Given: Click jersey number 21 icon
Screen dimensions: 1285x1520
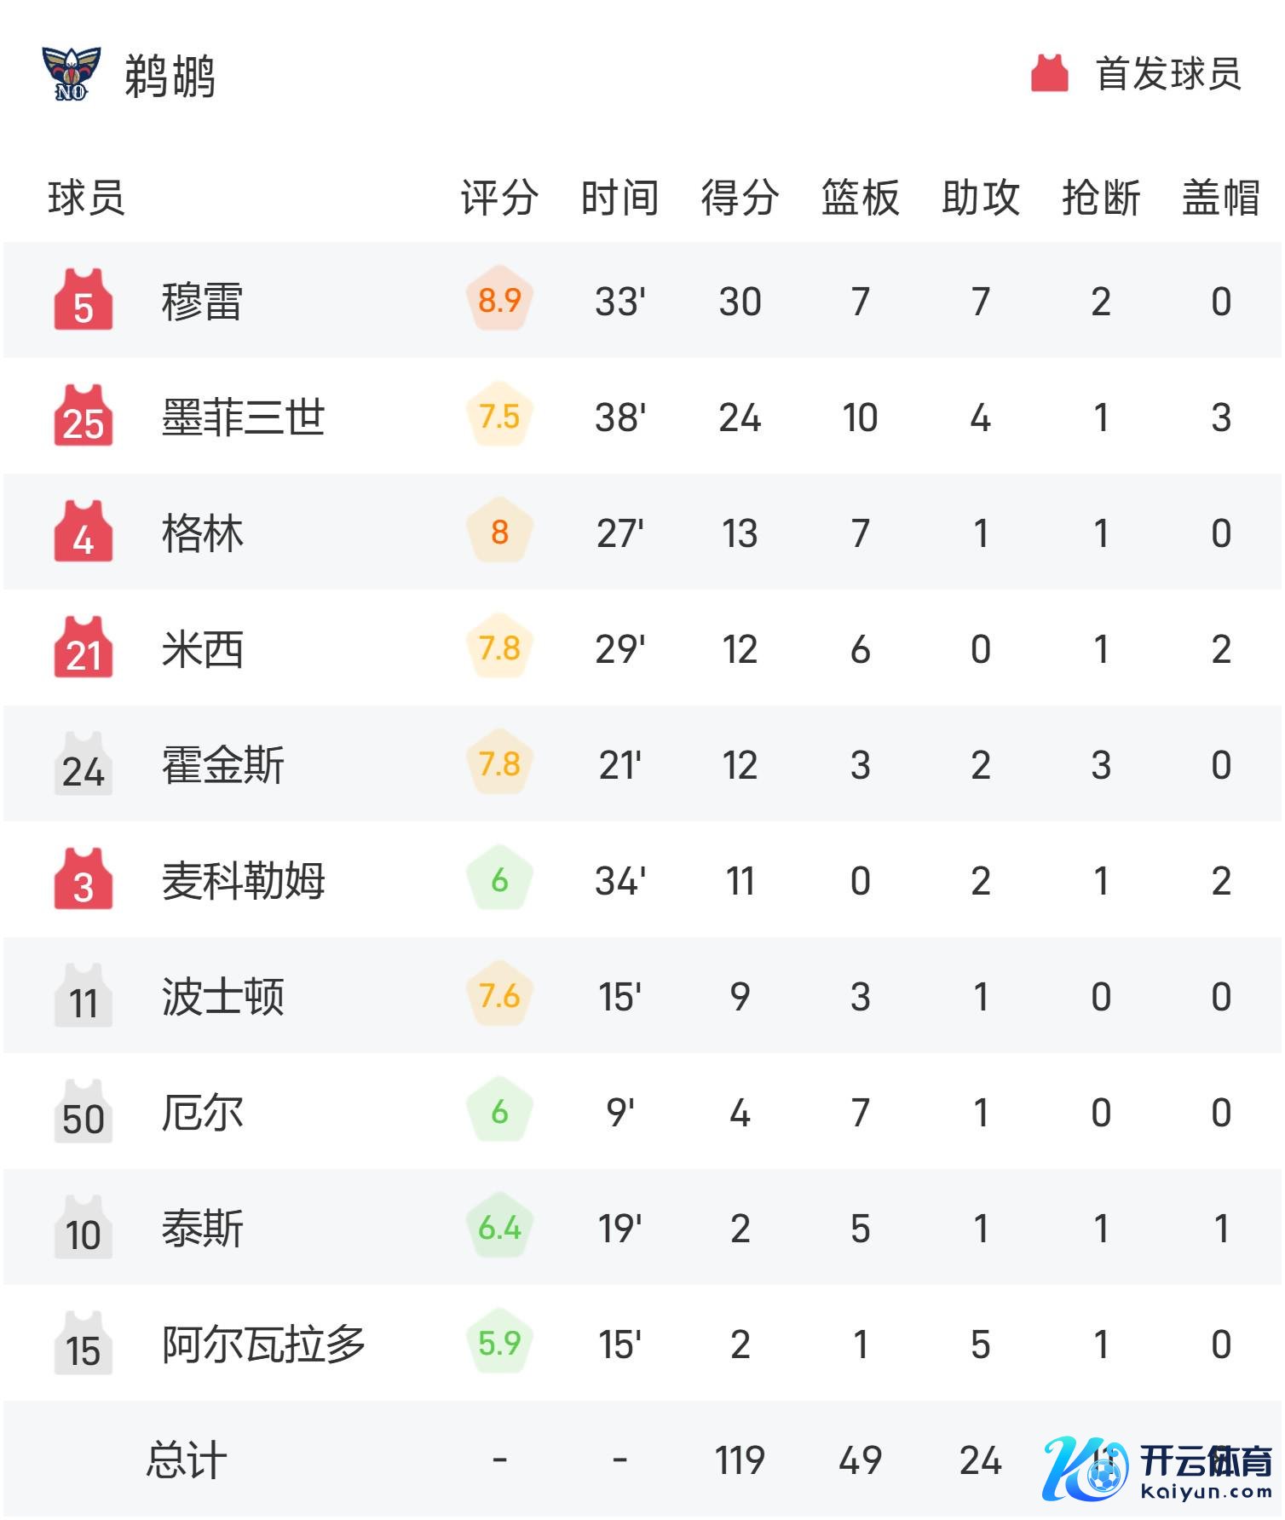Looking at the screenshot, I should click(x=83, y=649).
